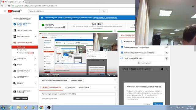Click the Настройте видеокодер download icon
The height and width of the screenshot is (110, 196).
tap(122, 41)
